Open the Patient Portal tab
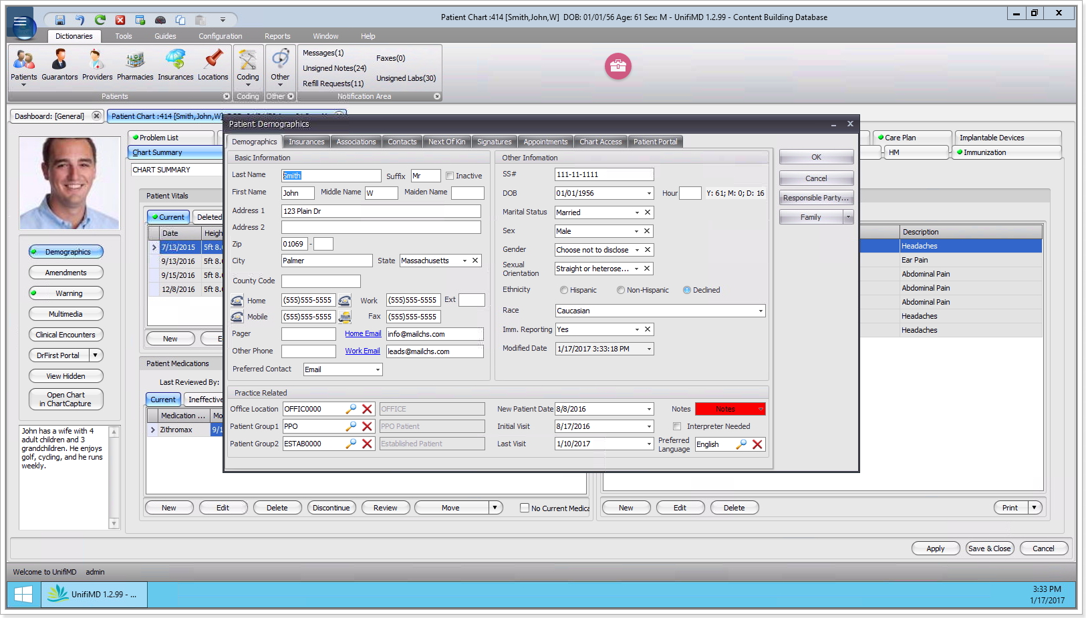This screenshot has height=618, width=1086. tap(655, 142)
